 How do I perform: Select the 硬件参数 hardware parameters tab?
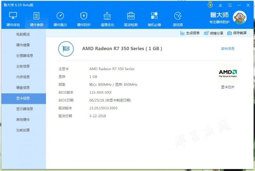click(36, 19)
